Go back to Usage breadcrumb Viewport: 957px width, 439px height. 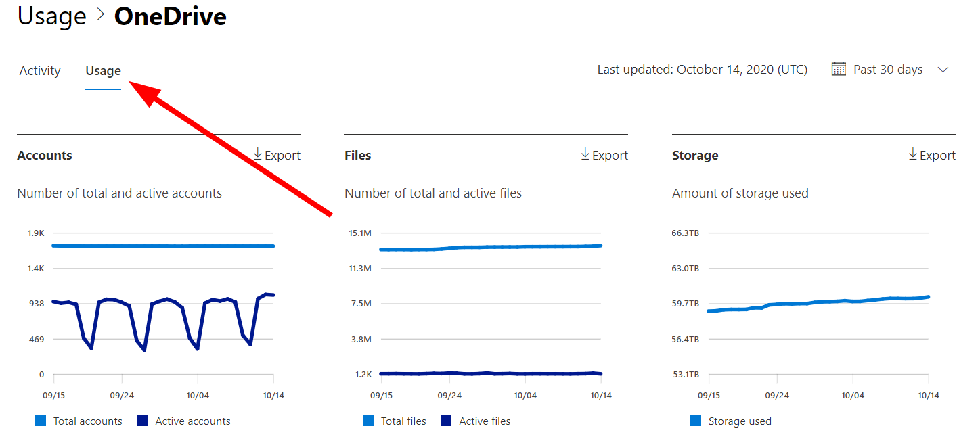pos(52,16)
